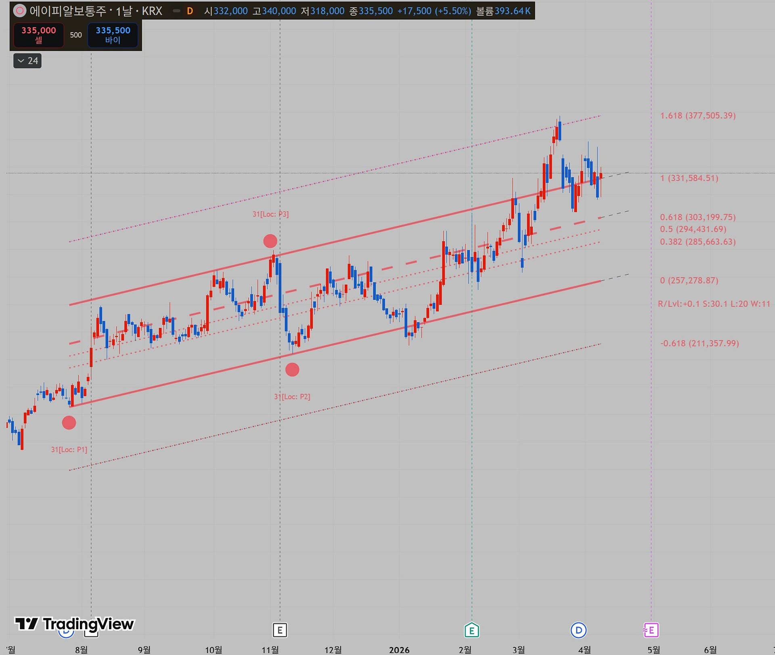Click the green February earnings E icon
The height and width of the screenshot is (655, 775).
click(x=471, y=630)
